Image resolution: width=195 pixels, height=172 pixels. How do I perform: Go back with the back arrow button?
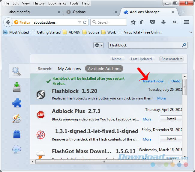click(x=8, y=22)
